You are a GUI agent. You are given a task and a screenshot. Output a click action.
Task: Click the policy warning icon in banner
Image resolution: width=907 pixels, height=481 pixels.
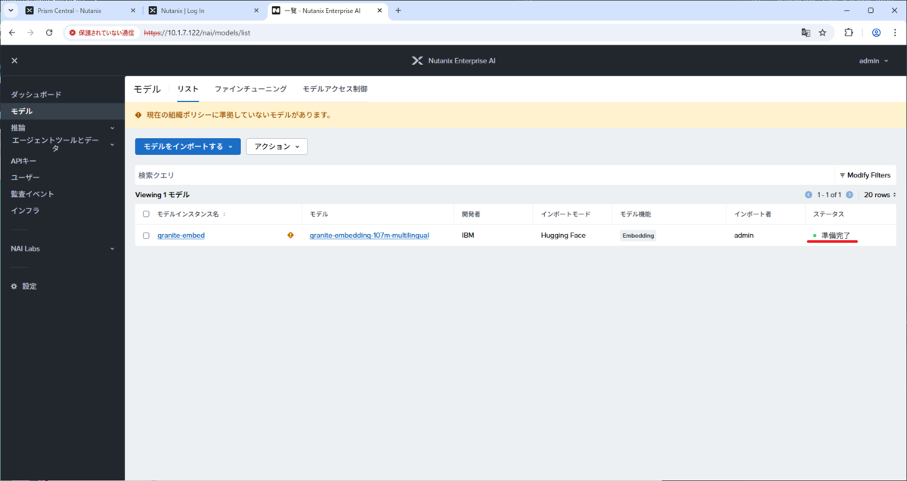coord(138,116)
